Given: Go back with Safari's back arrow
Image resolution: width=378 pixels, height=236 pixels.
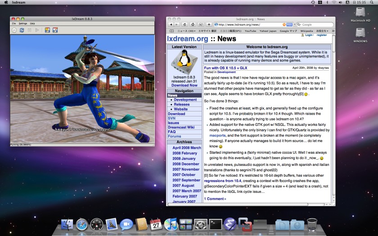Looking at the screenshot, I should (x=171, y=25).
